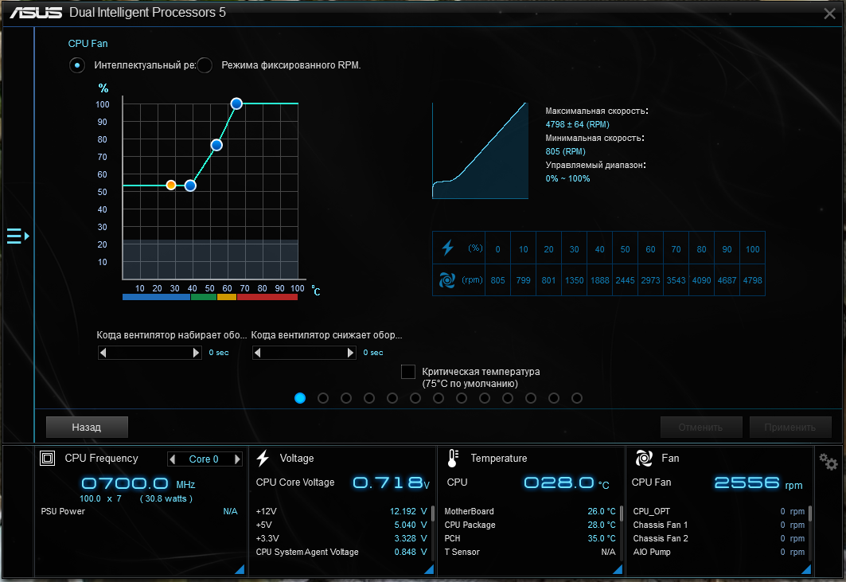Open the side menu hamburger arrow icon
This screenshot has width=846, height=582.
tap(18, 236)
